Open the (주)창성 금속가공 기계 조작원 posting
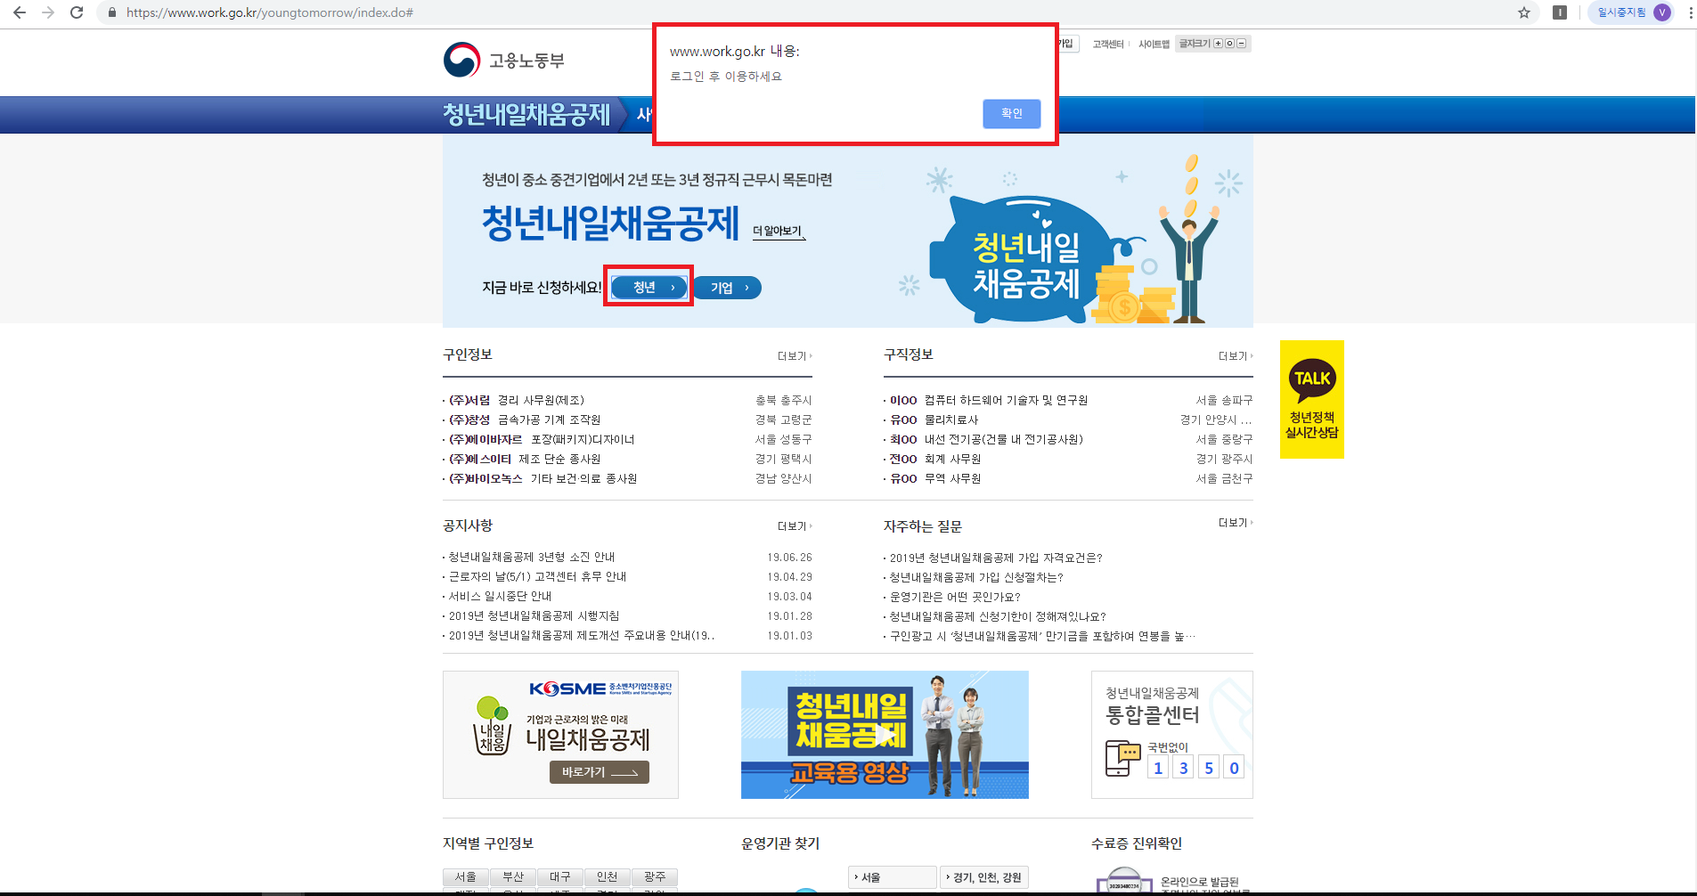The image size is (1697, 896). [525, 419]
